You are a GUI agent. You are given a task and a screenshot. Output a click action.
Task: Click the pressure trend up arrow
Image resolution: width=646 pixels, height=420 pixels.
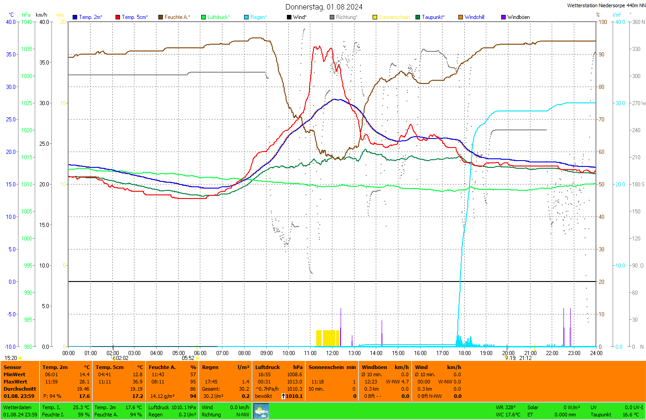(x=283, y=396)
